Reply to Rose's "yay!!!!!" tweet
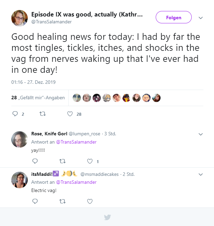Viewport: 214px width, 226px height. coord(35,161)
